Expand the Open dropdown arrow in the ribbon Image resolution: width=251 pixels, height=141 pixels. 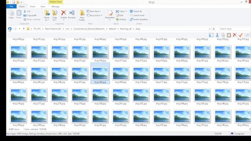click(x=126, y=11)
